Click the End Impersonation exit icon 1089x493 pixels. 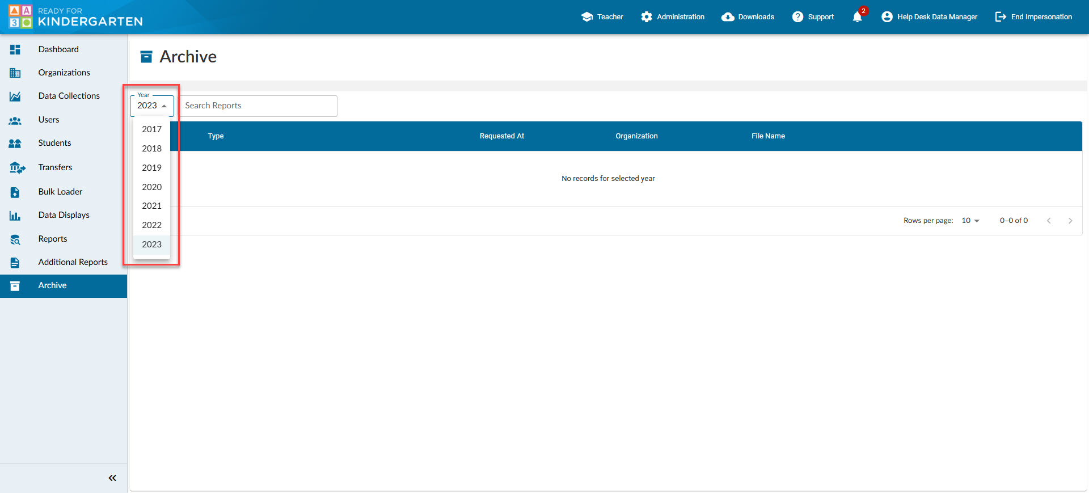click(1001, 17)
